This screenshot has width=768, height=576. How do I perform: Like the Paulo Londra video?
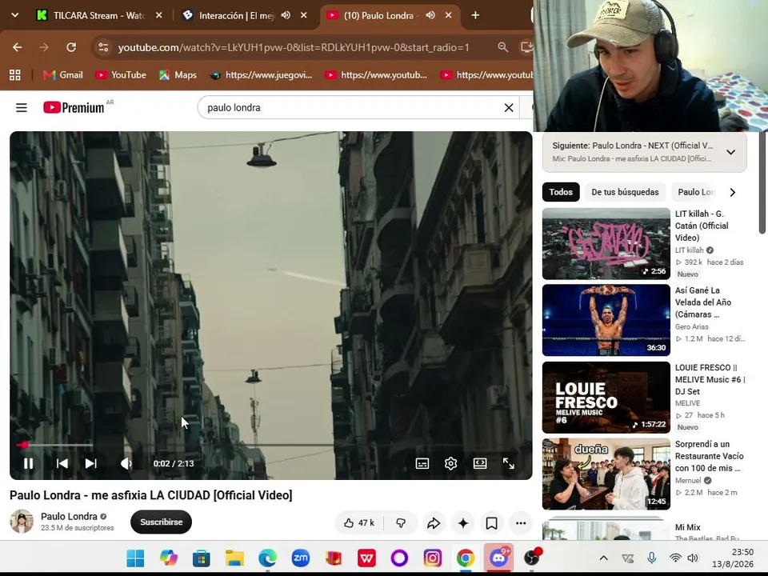tap(359, 523)
